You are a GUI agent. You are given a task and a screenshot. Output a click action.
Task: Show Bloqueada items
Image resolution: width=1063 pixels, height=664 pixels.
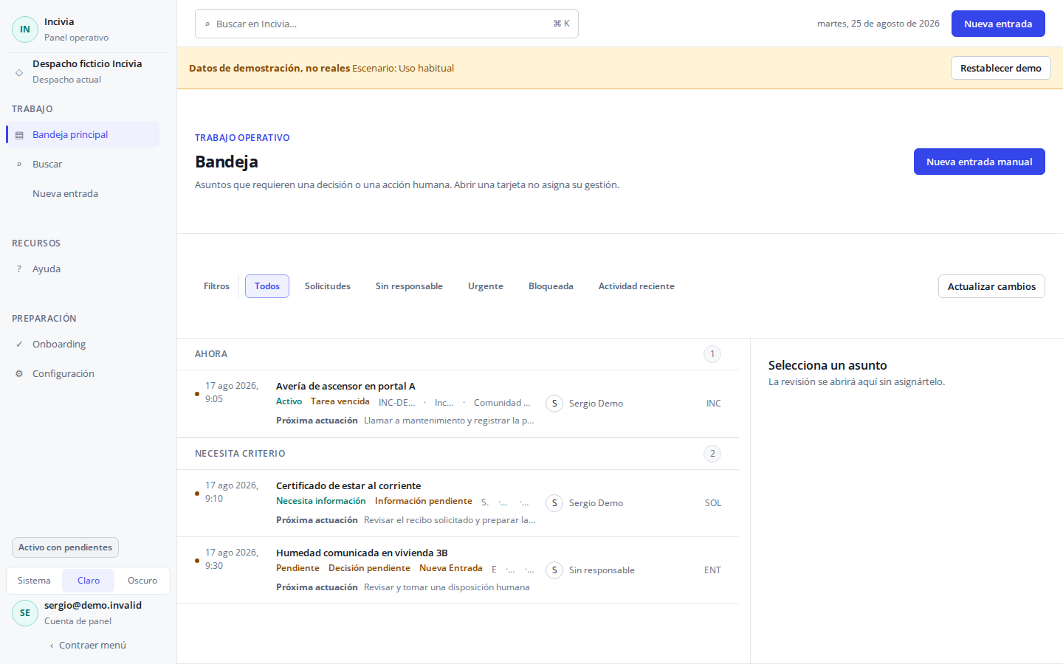click(551, 286)
